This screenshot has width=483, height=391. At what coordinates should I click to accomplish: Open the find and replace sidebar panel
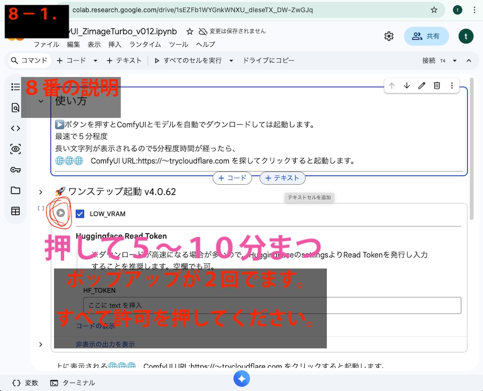tap(16, 107)
